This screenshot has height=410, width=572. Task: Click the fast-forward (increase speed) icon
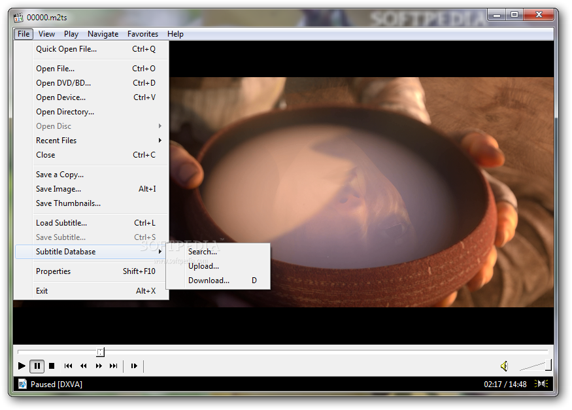click(99, 366)
